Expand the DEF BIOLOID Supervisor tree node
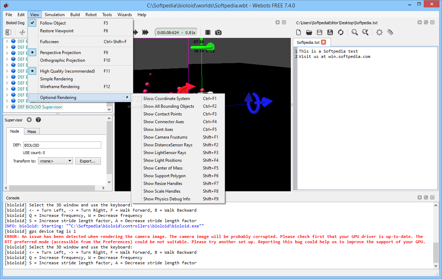 coord(7,107)
